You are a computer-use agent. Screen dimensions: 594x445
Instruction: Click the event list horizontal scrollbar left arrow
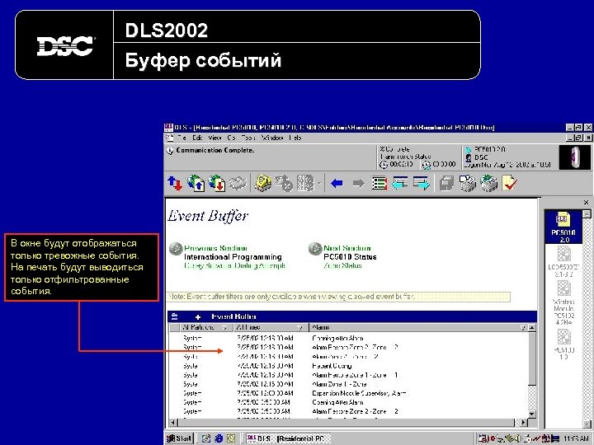[172, 422]
